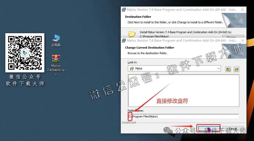The image size is (254, 141).
Task: Click the installer icon in front dialog title bar
Action: (124, 41)
